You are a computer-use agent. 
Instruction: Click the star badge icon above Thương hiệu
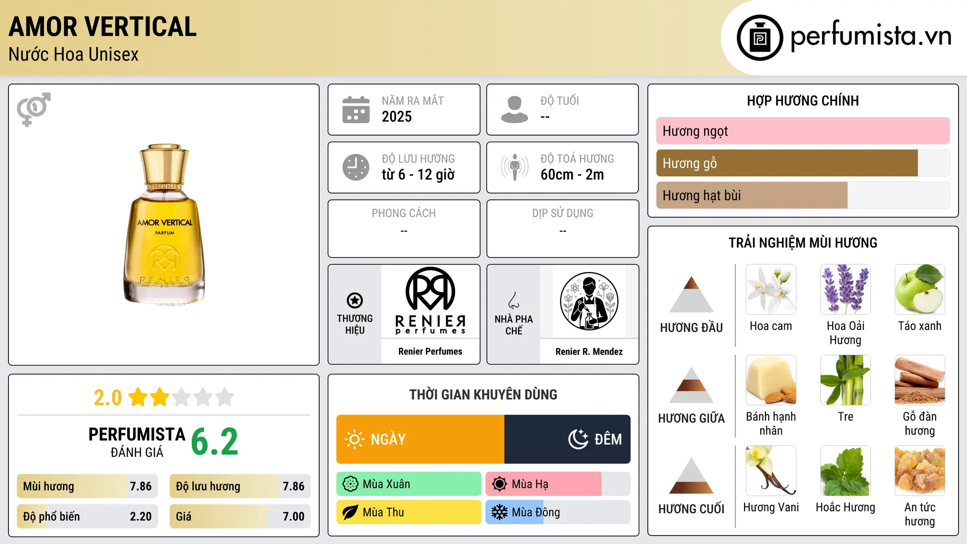coord(355,300)
